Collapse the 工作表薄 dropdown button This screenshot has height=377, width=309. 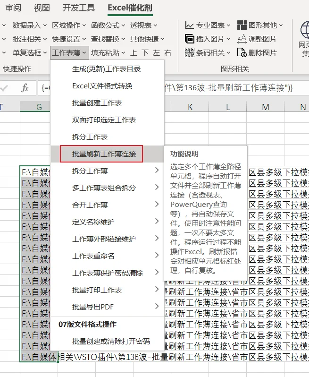(69, 52)
